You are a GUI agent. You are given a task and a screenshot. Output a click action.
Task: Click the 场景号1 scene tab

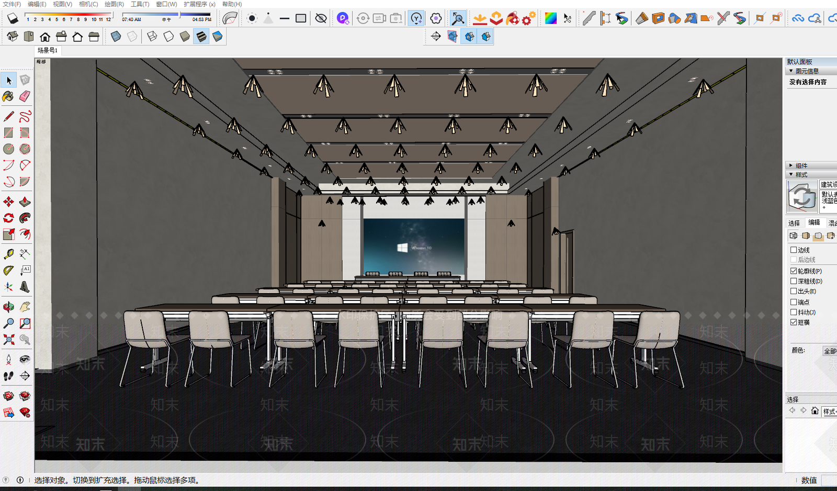[x=48, y=50]
